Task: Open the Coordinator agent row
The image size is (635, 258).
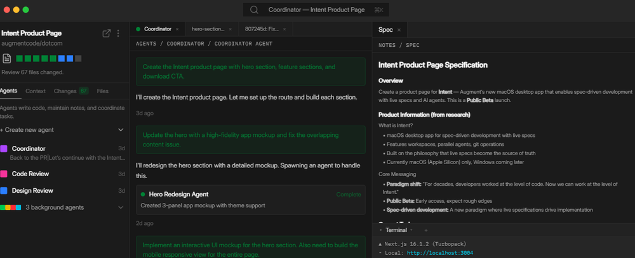Action: pos(63,153)
